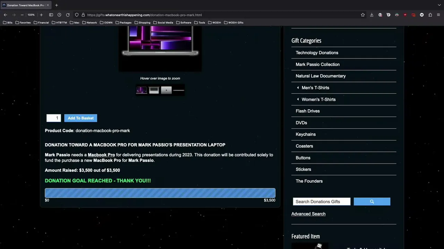Open the WOEIH bookmarks folder

[x=214, y=22]
